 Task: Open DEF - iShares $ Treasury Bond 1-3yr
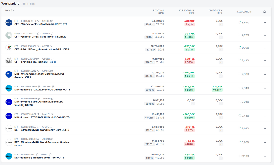click(39, 158)
